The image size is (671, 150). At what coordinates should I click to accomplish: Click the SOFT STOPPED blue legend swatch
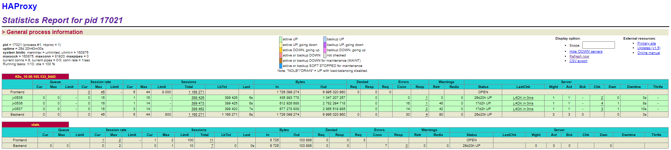(x=281, y=66)
